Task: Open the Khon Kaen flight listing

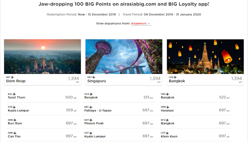Action: (x=195, y=135)
